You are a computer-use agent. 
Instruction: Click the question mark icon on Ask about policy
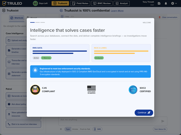pyautogui.click(x=9, y=104)
